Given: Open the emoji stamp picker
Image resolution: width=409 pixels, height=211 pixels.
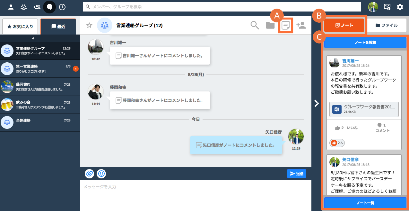Looking at the screenshot, I should [x=101, y=174].
